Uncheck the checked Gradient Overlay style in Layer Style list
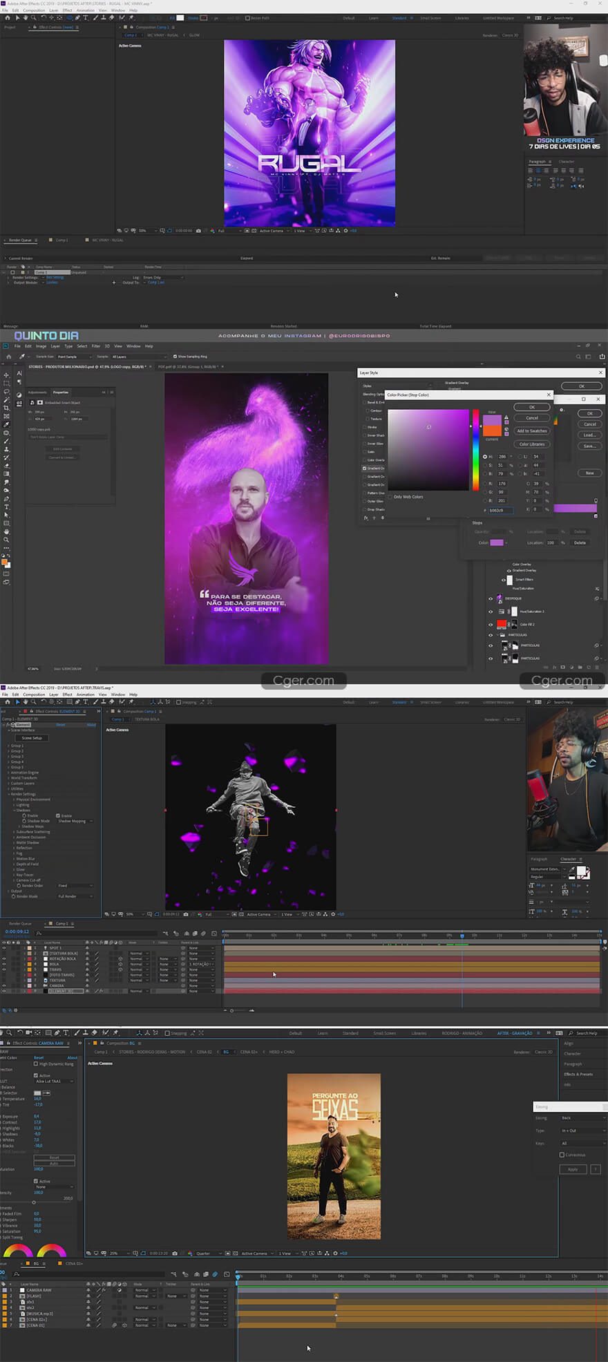Image resolution: width=608 pixels, height=1362 pixels. [365, 468]
